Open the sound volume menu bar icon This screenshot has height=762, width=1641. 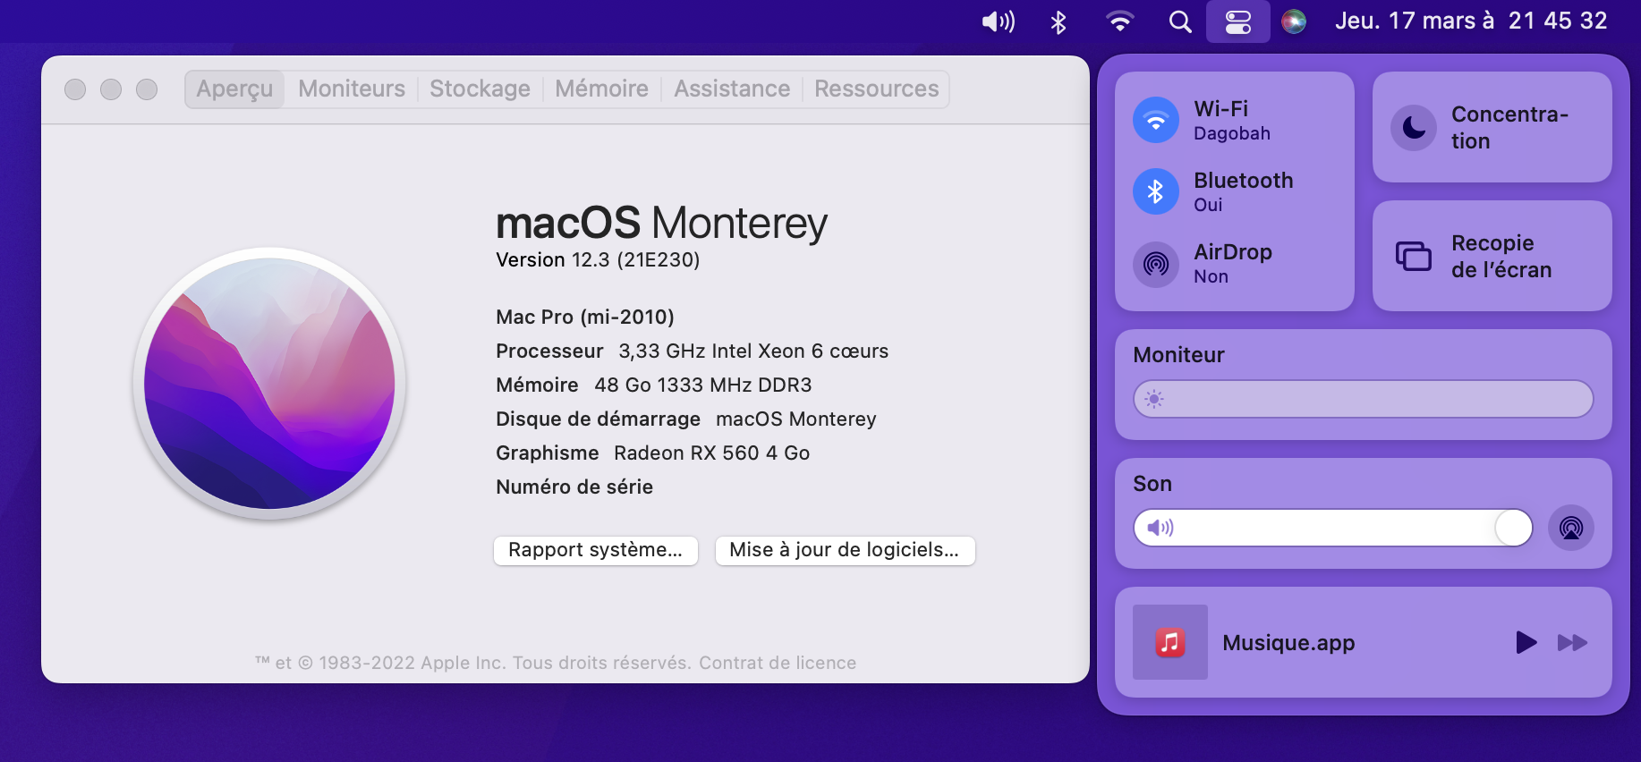[999, 21]
